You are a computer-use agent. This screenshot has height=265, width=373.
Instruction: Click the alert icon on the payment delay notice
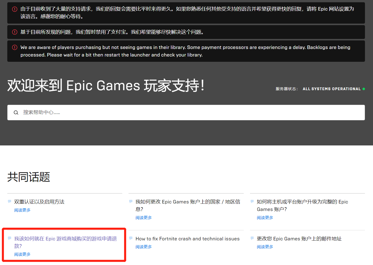15,47
